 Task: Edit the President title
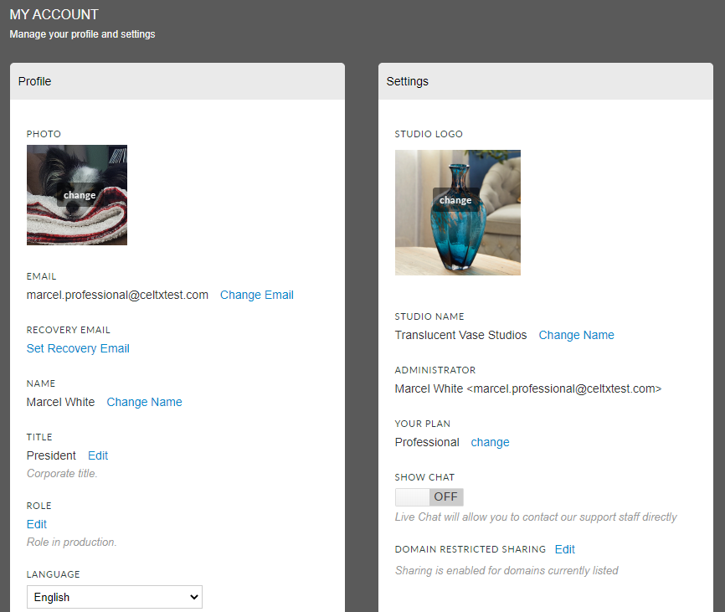pyautogui.click(x=98, y=455)
